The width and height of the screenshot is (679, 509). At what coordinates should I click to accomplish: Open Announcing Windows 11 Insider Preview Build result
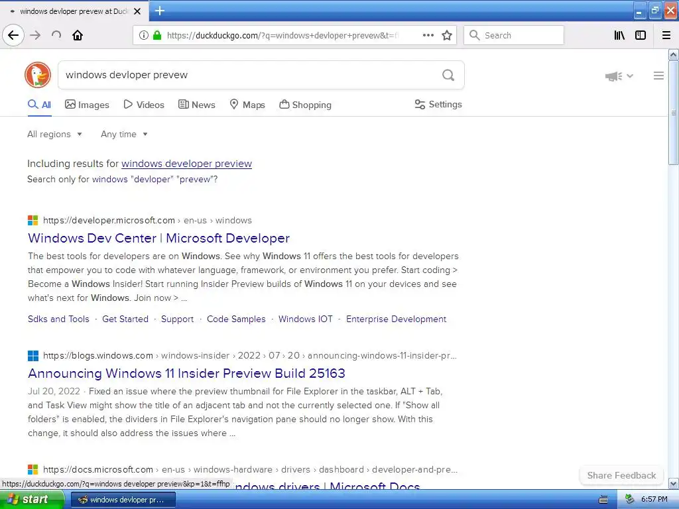point(186,373)
